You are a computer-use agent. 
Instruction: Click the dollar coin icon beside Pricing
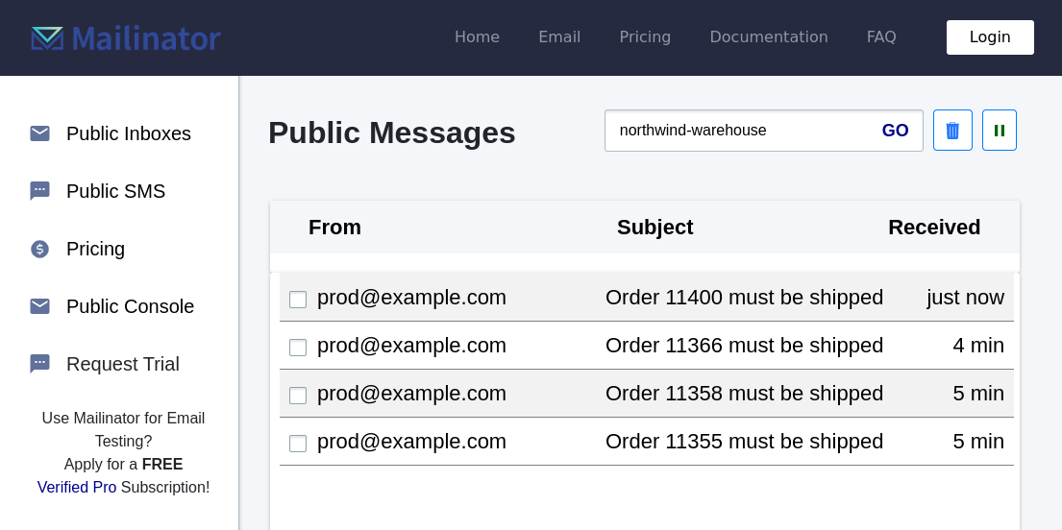[x=40, y=249]
